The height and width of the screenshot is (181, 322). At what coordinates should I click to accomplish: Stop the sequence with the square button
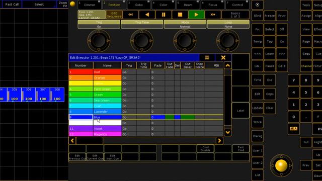[x=180, y=15]
